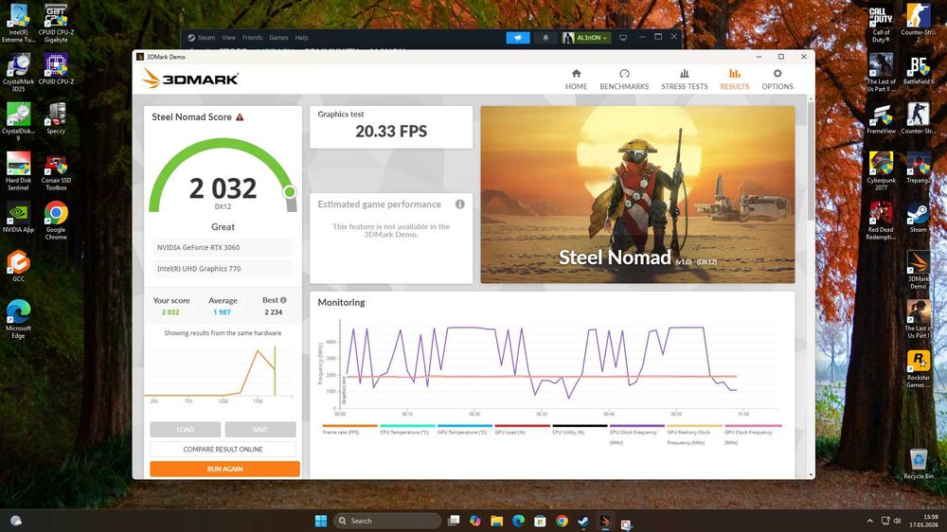Open the Recycle Bin
Screen dimensions: 947x532
(x=918, y=463)
